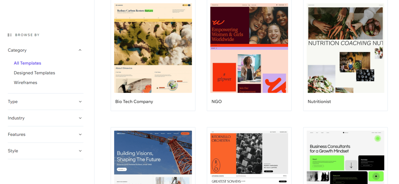
Task: Expand the Industry filter chevron
Action: pyautogui.click(x=80, y=118)
